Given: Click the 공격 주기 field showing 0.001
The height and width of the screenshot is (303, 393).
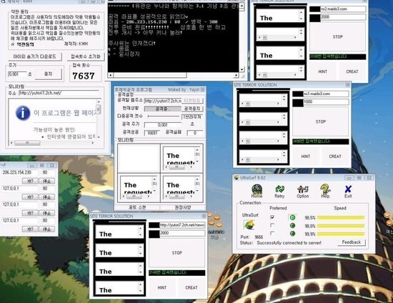Looking at the screenshot, I should 163,124.
